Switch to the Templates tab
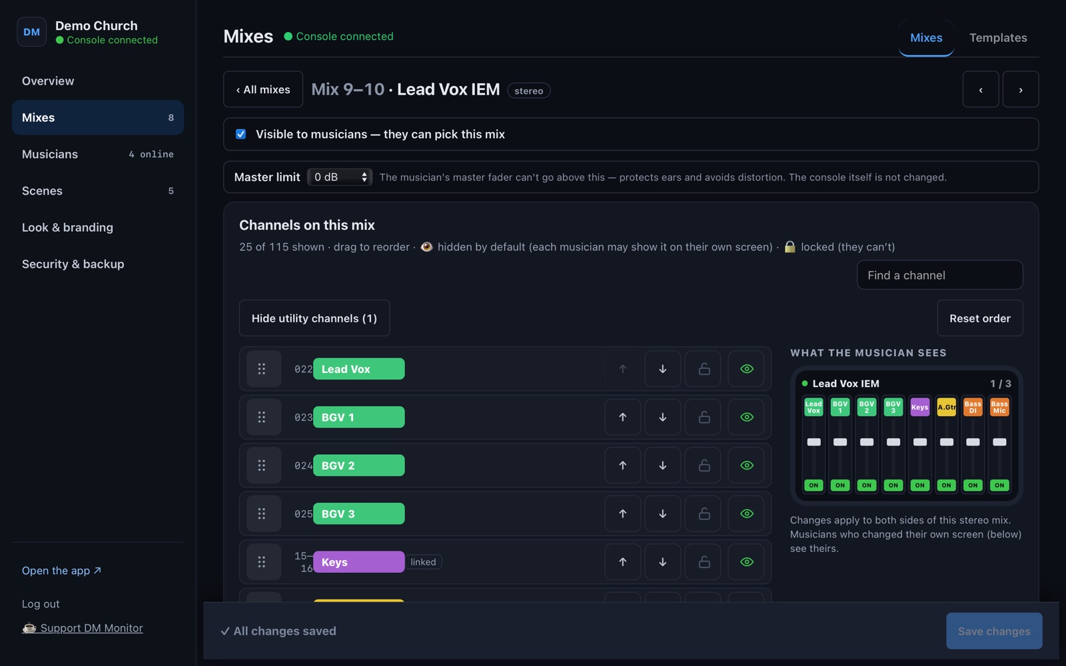 (x=997, y=38)
